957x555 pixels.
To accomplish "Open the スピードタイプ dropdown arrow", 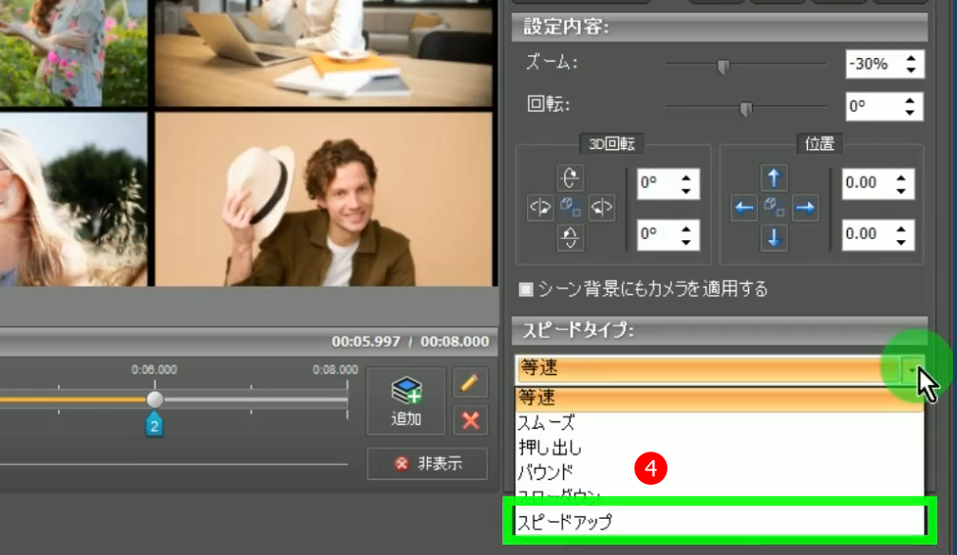I will [912, 369].
